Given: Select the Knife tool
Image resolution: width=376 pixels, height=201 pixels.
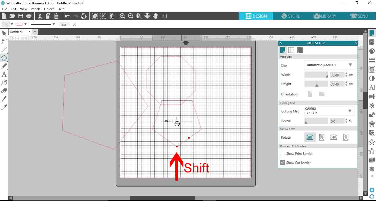Looking at the screenshot, I should tap(4, 99).
